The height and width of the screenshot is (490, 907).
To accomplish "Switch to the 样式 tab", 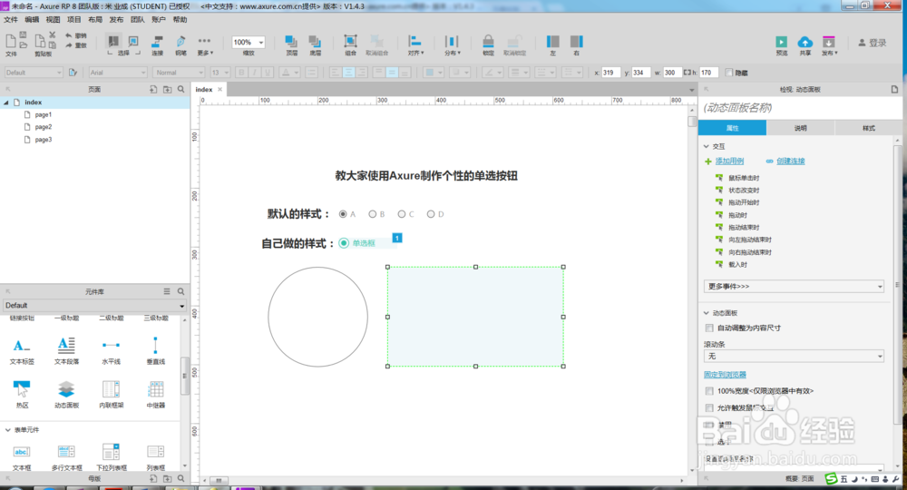I will [x=869, y=128].
